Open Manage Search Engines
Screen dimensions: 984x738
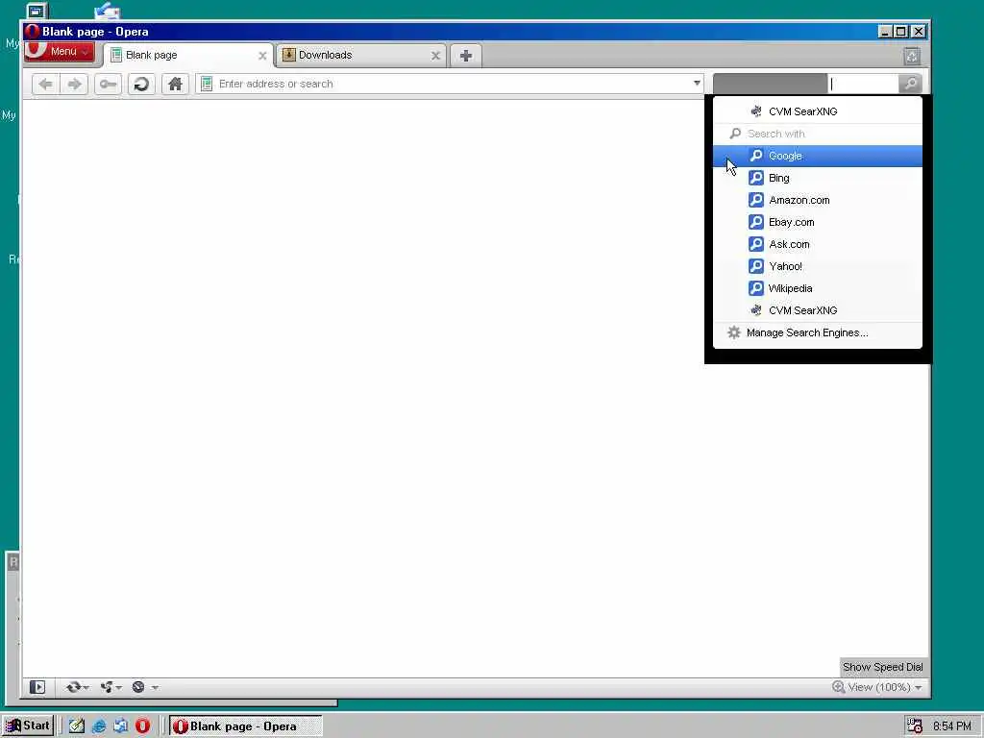[818, 332]
